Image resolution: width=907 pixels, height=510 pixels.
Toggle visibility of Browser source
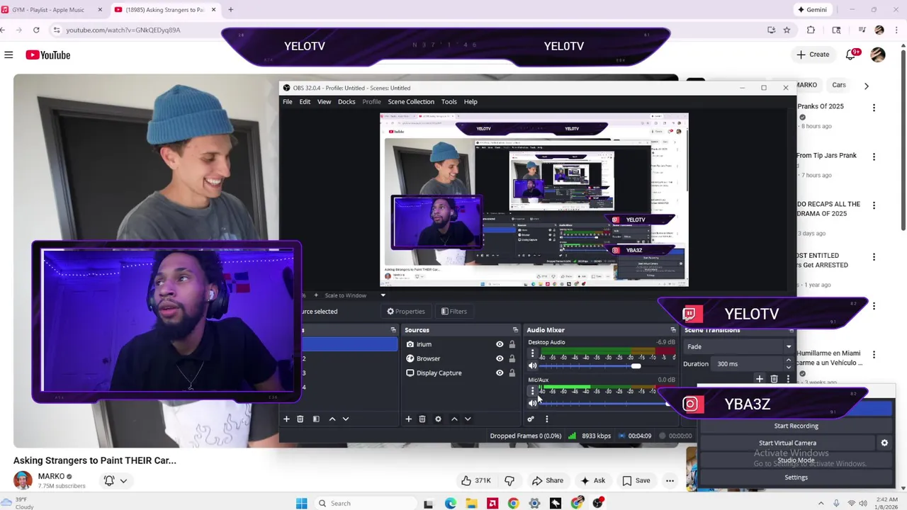tap(500, 358)
